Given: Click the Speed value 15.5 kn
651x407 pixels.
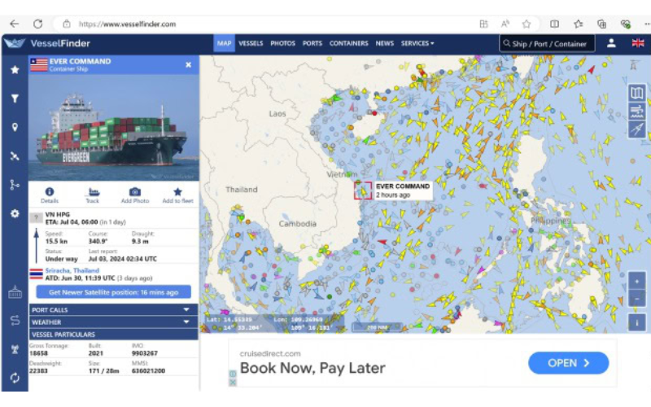Looking at the screenshot, I should [x=56, y=241].
